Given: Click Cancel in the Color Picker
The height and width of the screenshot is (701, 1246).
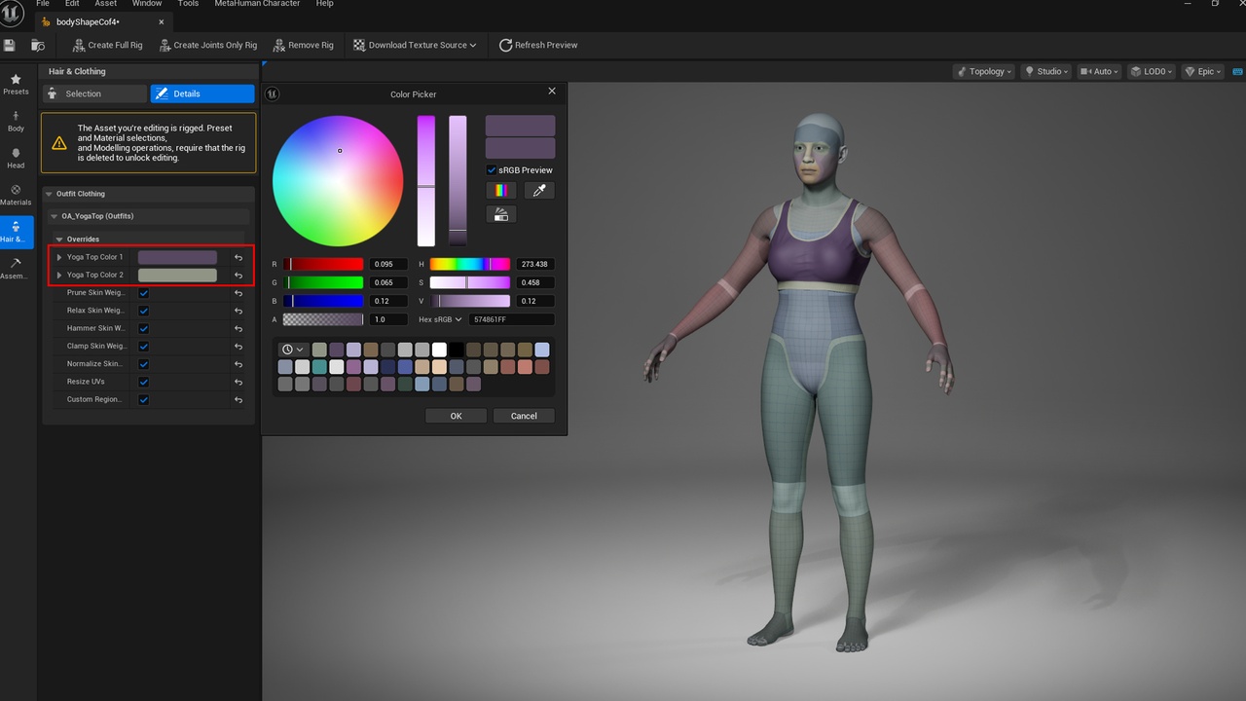Looking at the screenshot, I should pyautogui.click(x=524, y=416).
